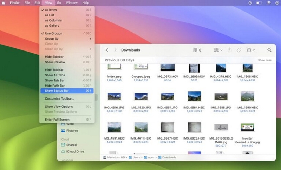Viewport: 281px width, 170px height.
Task: Open Customise Toolbar…
Action: [67, 98]
